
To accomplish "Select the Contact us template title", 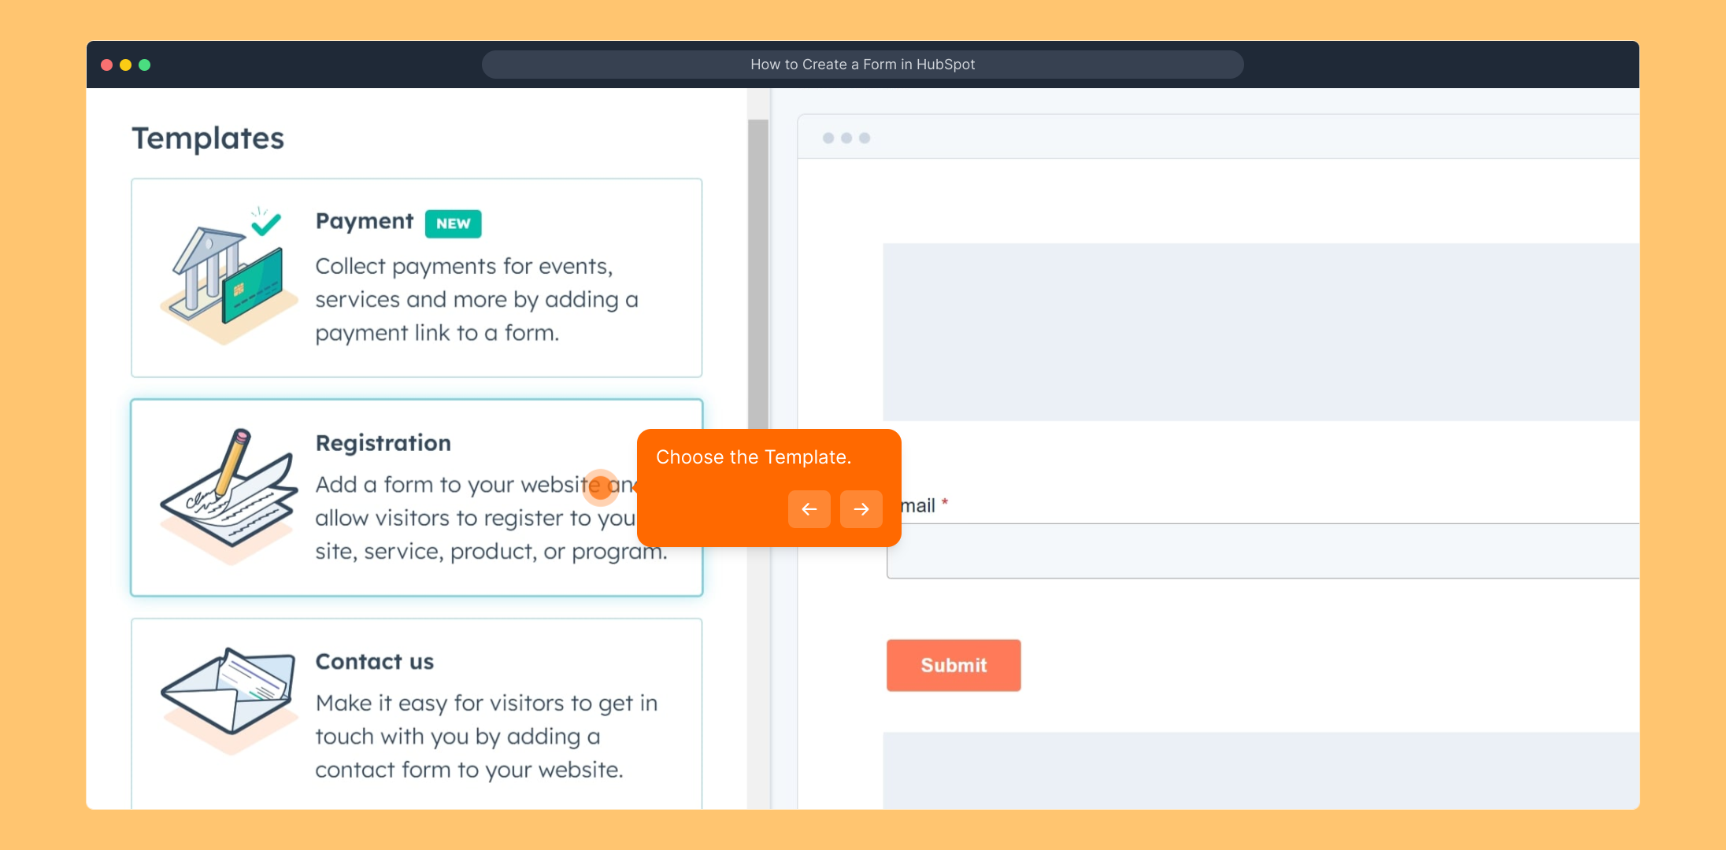I will (374, 662).
